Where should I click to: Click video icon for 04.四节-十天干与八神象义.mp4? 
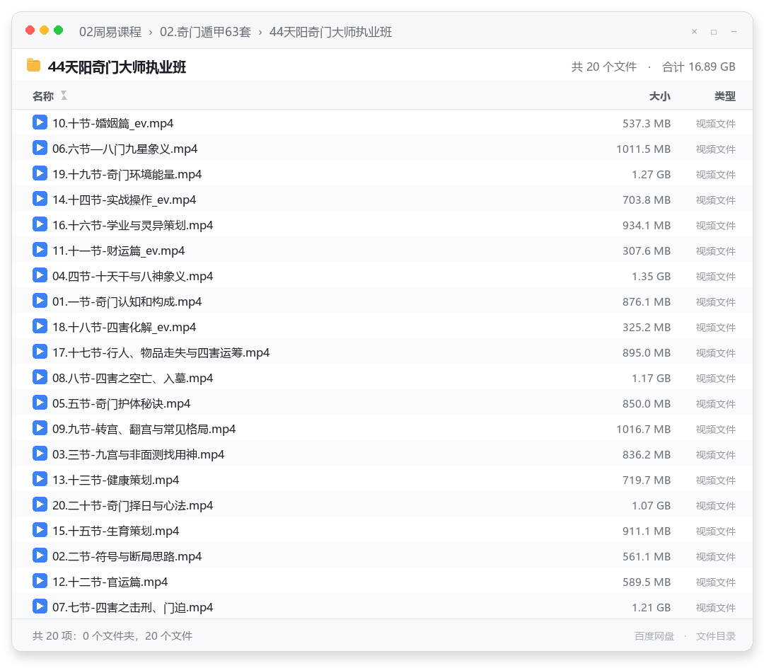point(40,275)
